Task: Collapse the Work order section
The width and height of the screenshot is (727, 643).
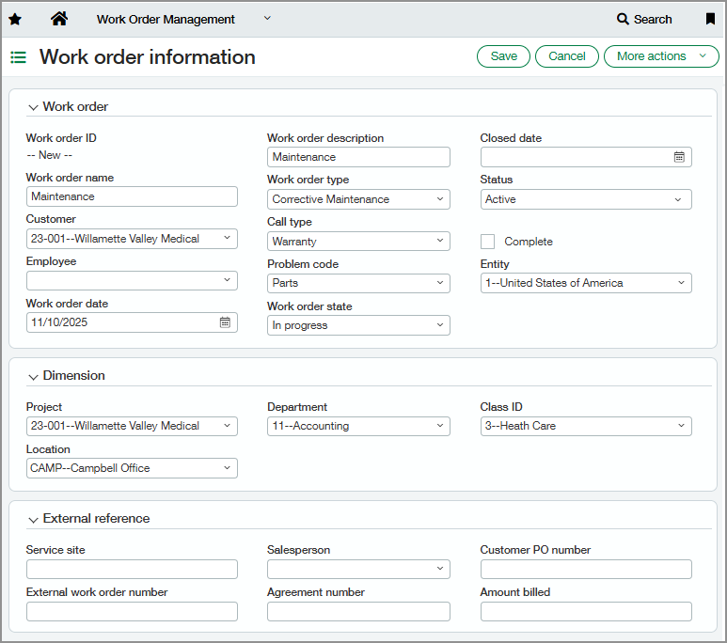Action: click(x=33, y=107)
